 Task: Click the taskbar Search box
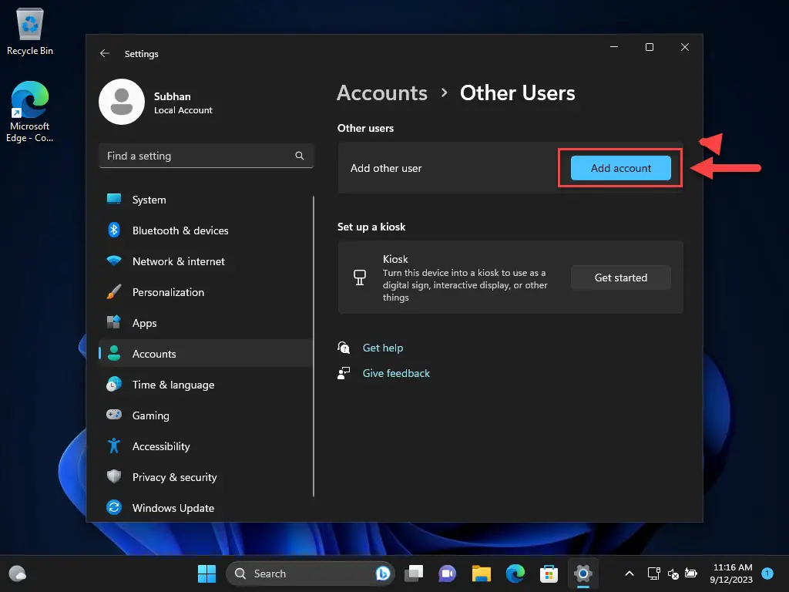pos(310,573)
